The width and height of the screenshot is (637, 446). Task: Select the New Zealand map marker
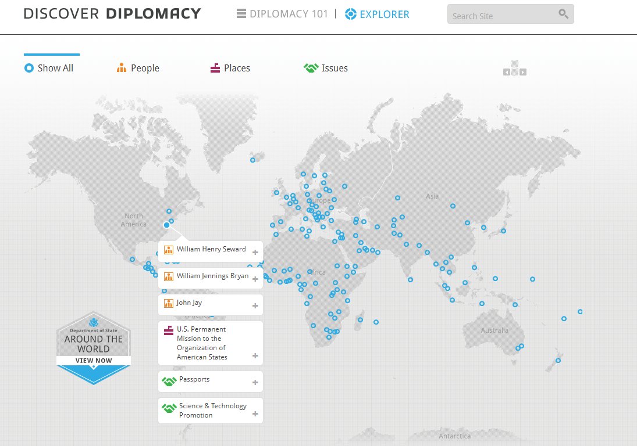[x=558, y=361]
